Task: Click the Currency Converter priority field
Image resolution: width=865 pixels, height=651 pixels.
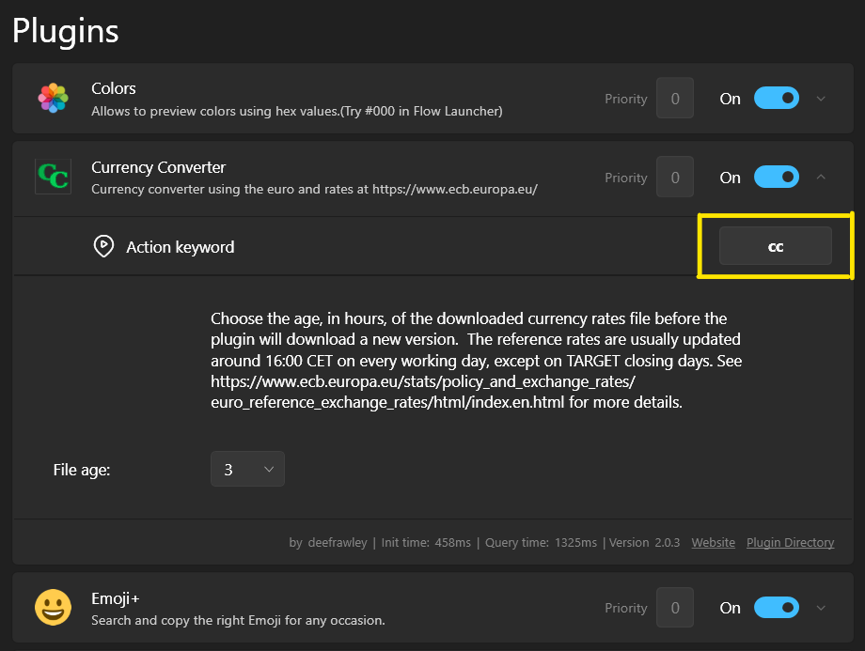Action: tap(675, 177)
